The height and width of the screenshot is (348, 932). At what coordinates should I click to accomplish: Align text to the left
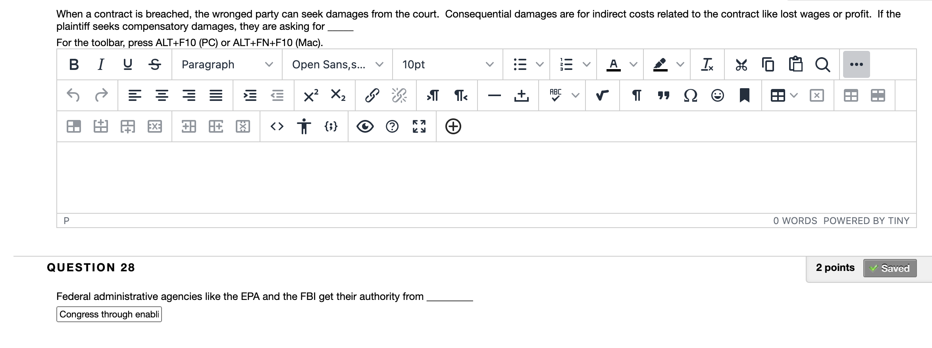tap(135, 95)
